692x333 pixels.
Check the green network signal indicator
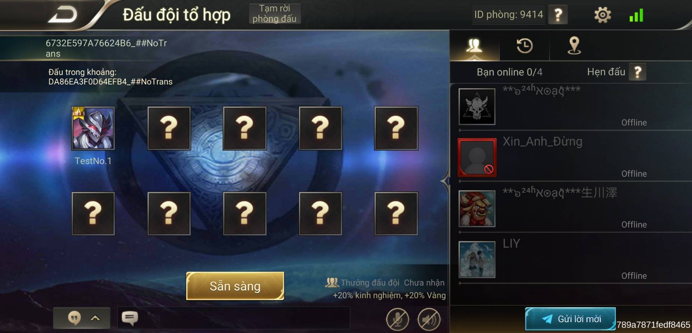636,15
